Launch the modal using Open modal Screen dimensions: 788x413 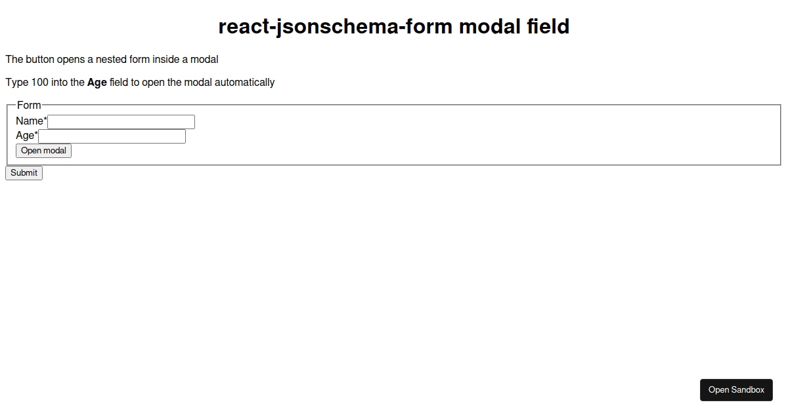click(x=43, y=150)
